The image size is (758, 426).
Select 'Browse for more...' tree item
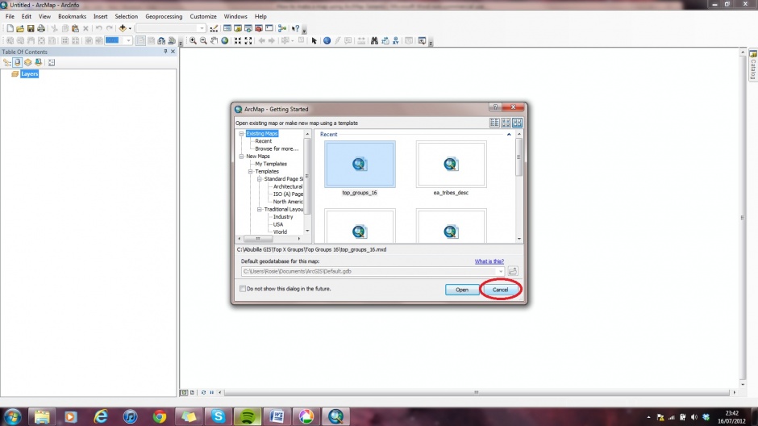point(277,149)
